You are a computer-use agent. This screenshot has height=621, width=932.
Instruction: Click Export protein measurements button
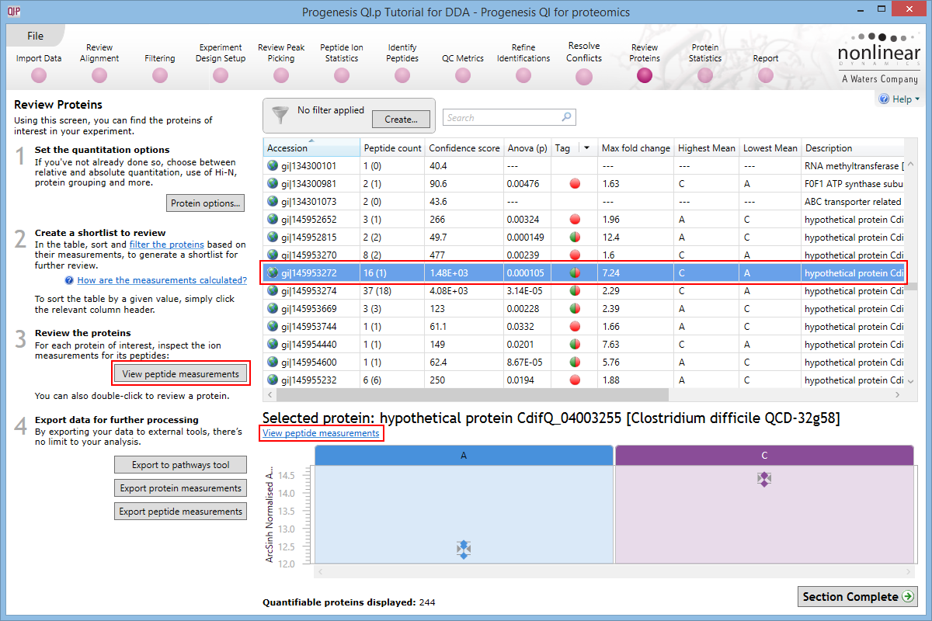[181, 488]
